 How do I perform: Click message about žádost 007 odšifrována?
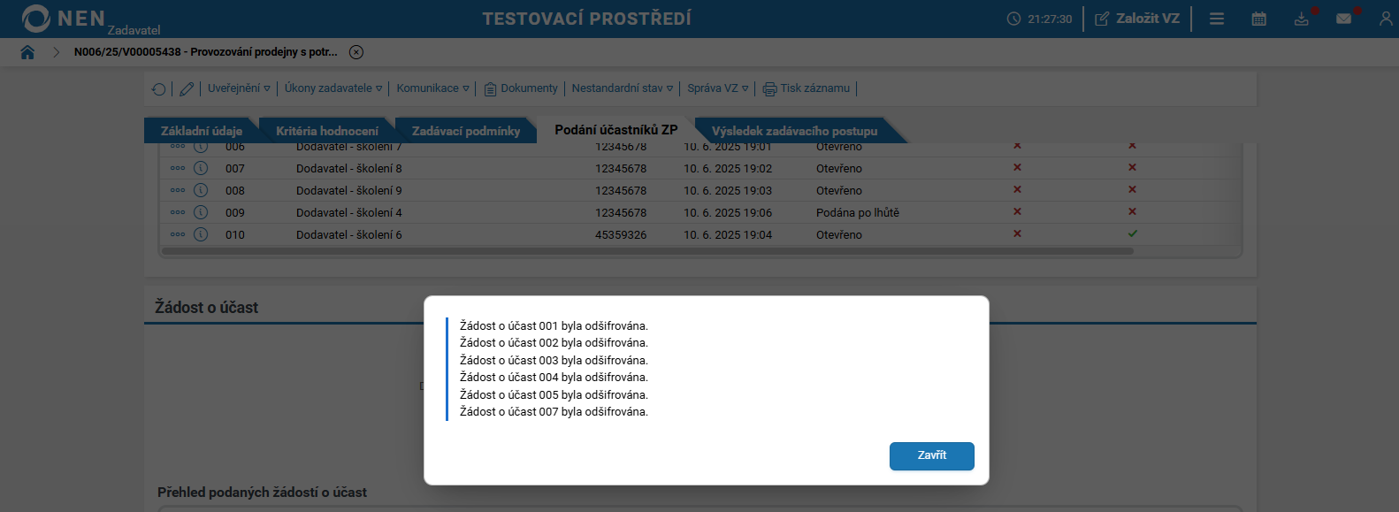(x=554, y=412)
